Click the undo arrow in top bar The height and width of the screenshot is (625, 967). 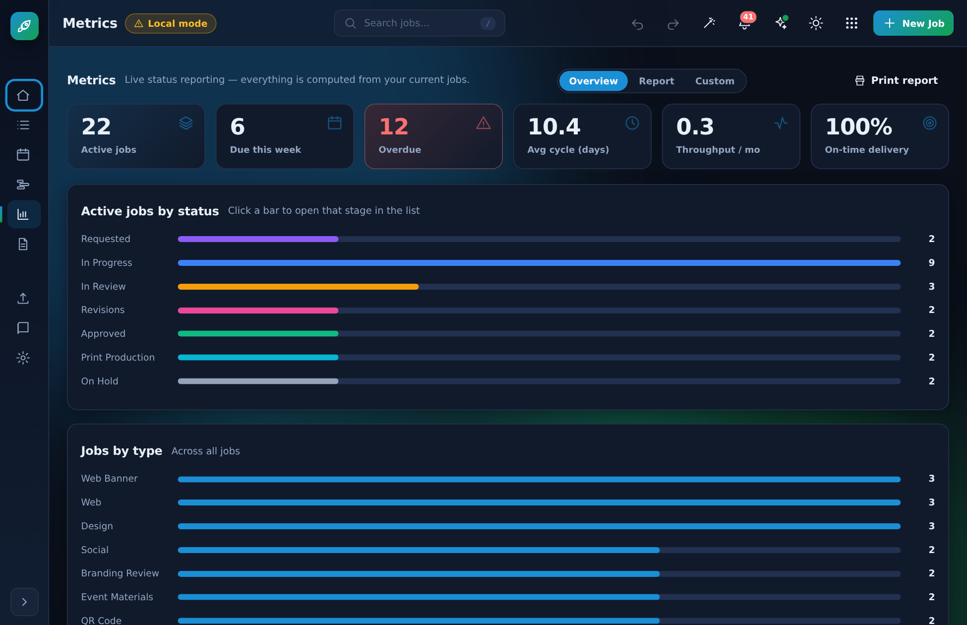click(637, 23)
